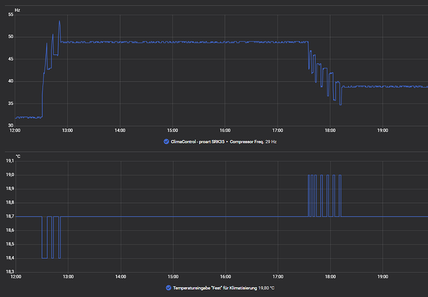Viewport: 428px width, 297px height.
Task: Click the 55 value on the Hz axis
Action: point(11,15)
